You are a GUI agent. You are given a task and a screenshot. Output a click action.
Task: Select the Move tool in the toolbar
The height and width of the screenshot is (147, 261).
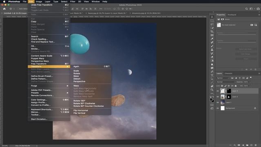click(212, 17)
